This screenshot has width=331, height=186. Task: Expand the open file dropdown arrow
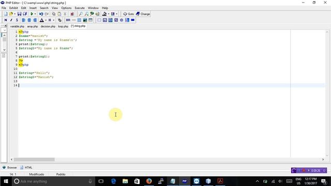(x=14, y=14)
